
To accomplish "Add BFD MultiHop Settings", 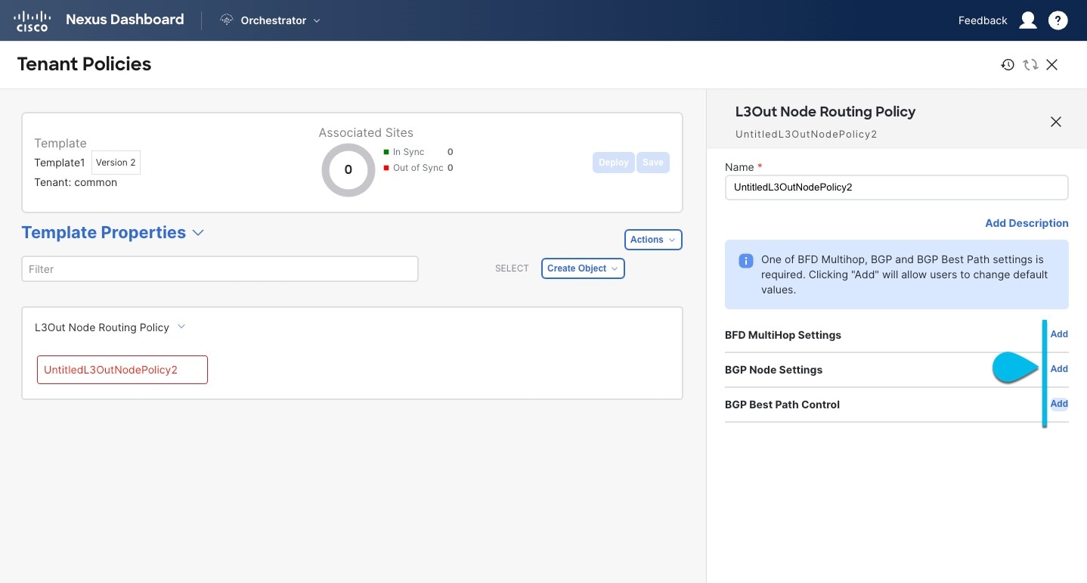I will (x=1059, y=334).
